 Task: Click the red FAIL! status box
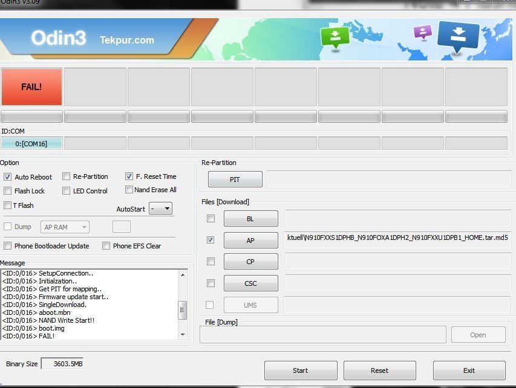(31, 87)
